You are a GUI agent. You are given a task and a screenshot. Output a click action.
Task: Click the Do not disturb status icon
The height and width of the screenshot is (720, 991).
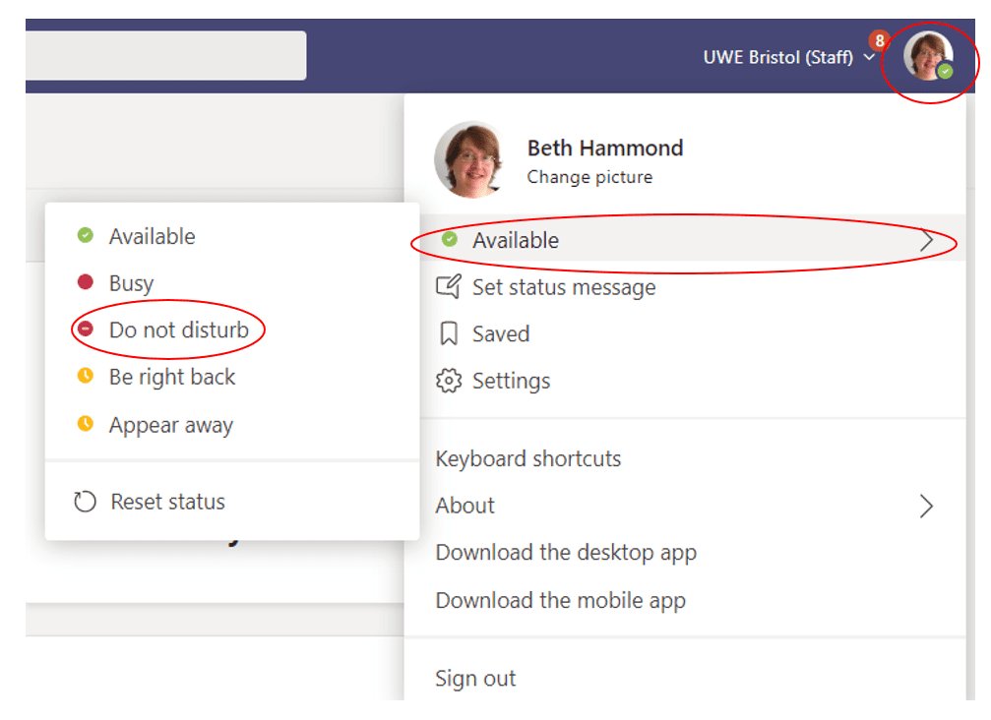86,330
